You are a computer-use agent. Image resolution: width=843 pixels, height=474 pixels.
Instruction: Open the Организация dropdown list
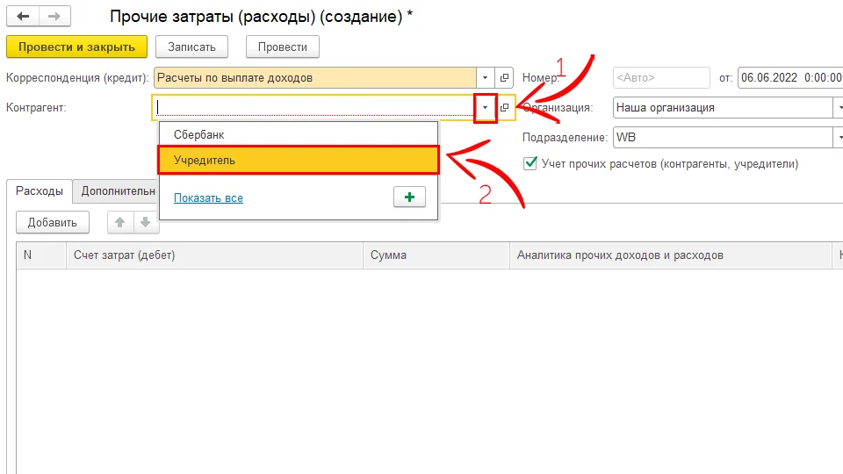(x=837, y=107)
